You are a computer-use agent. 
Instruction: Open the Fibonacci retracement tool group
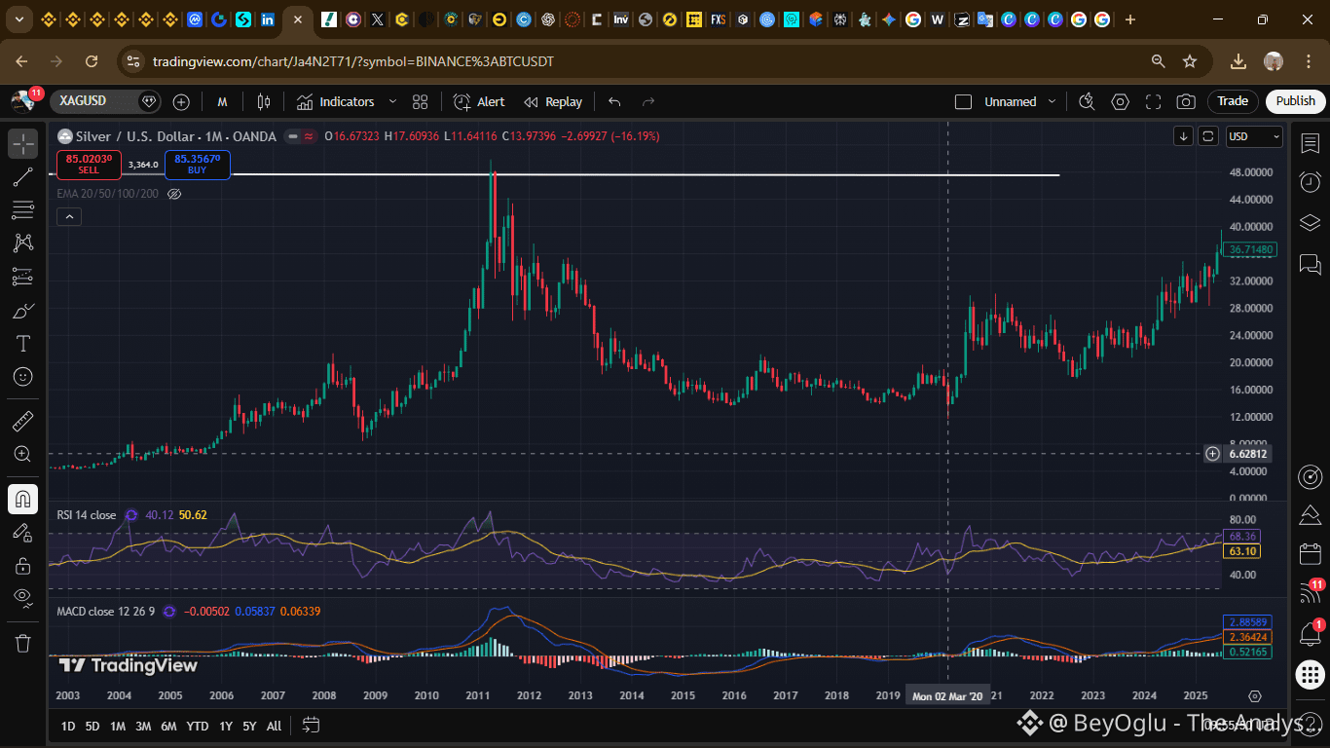pos(23,209)
